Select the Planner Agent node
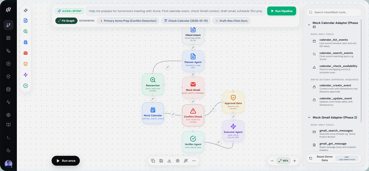Viewport: 369px width, 171px height. pos(193,61)
